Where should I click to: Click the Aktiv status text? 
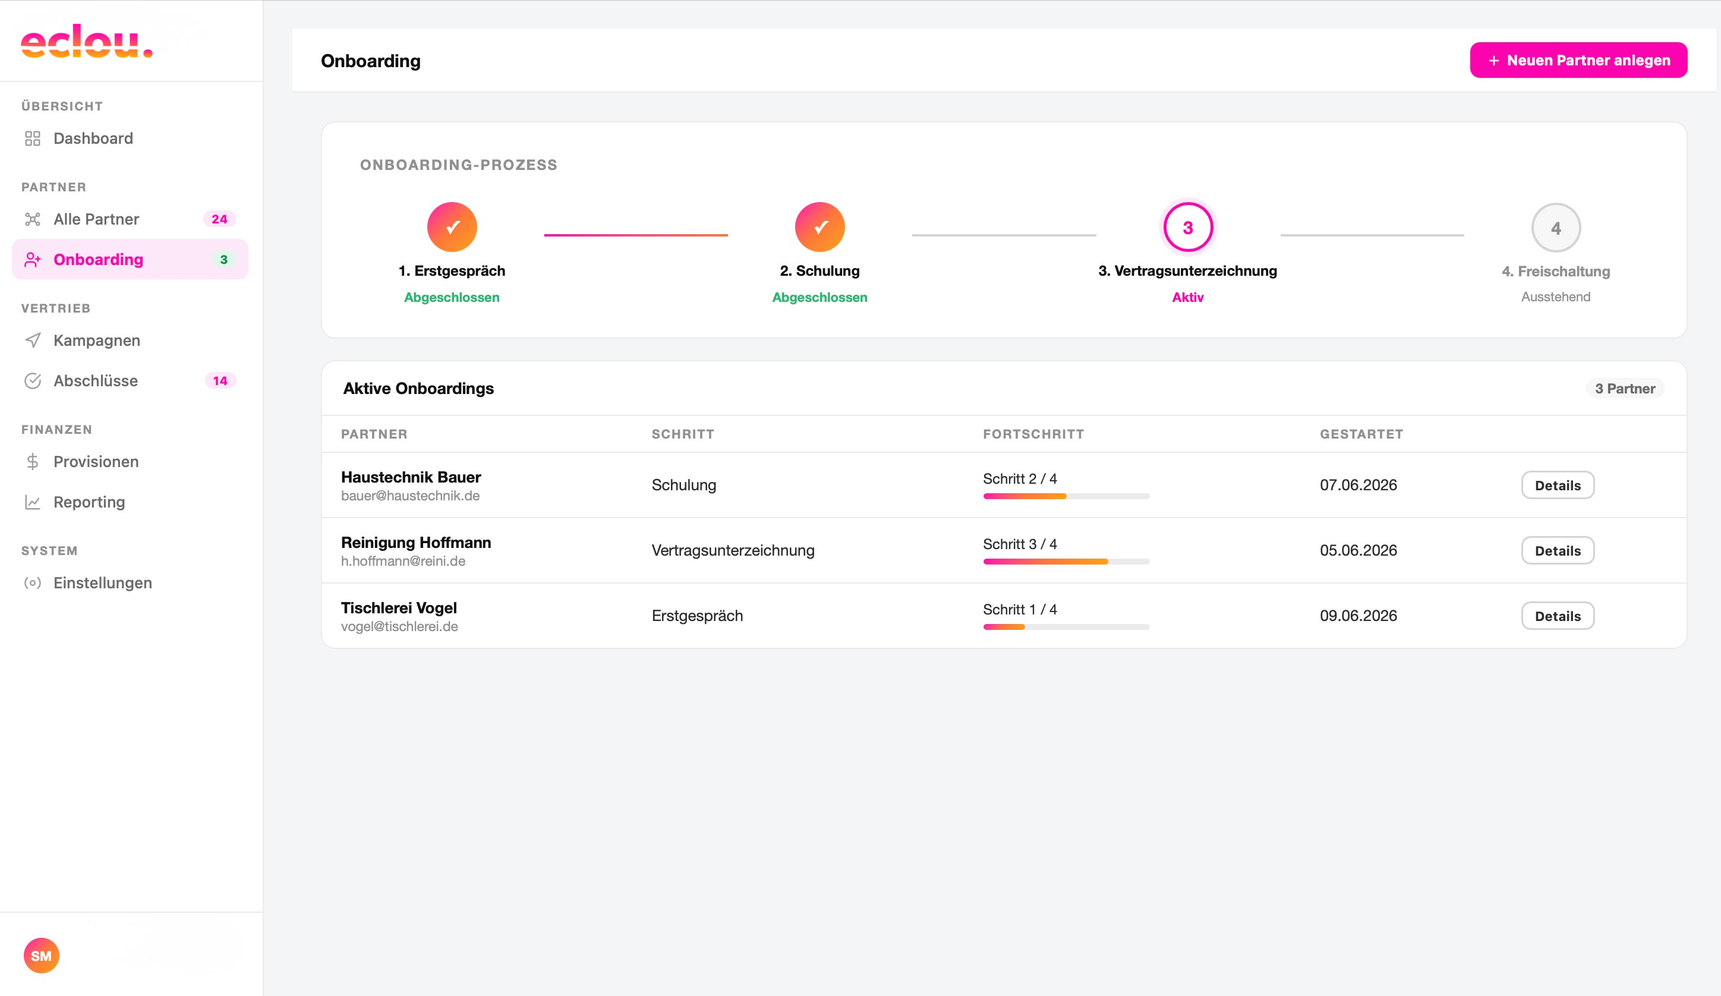click(x=1187, y=297)
